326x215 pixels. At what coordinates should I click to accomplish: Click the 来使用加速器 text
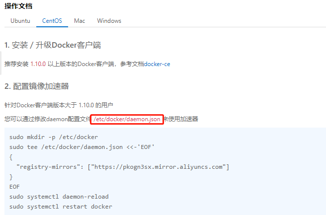point(181,119)
